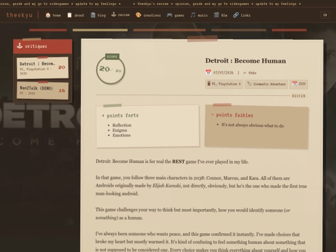Click the SCORE badge above the circle

click(112, 57)
